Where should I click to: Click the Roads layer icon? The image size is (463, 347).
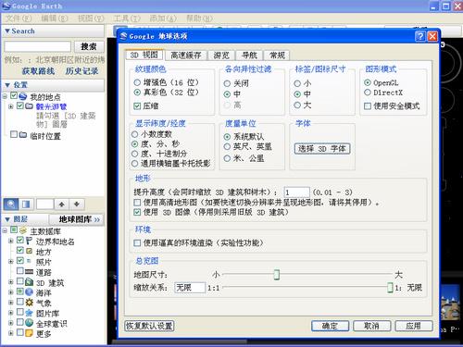(29, 271)
